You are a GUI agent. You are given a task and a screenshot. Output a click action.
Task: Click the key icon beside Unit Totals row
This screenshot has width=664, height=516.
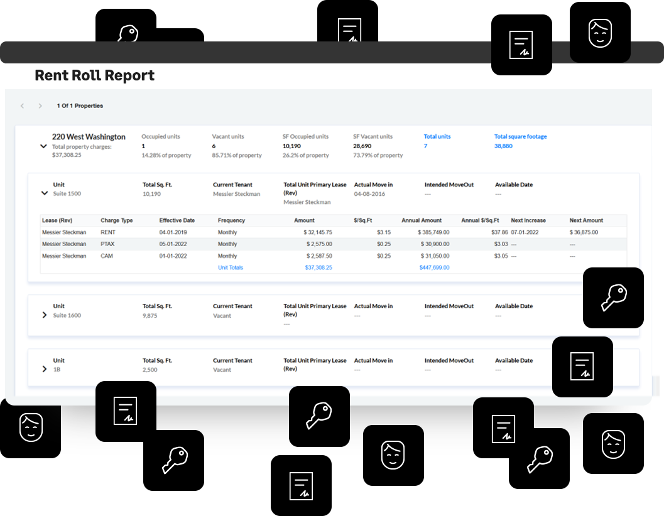click(613, 298)
